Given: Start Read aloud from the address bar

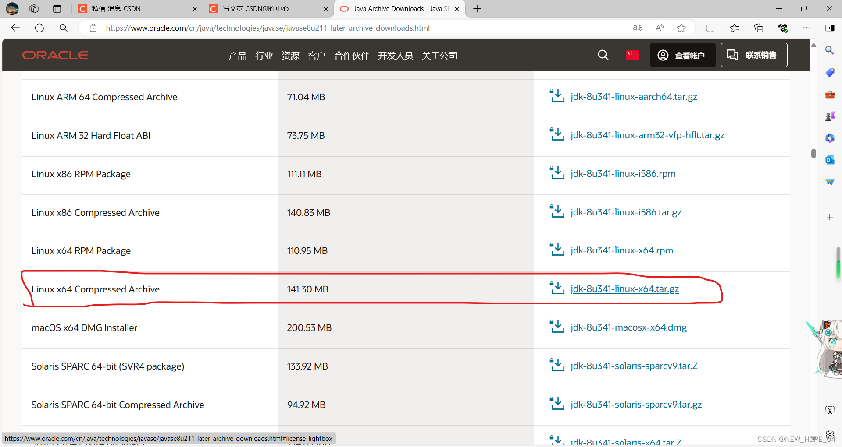Looking at the screenshot, I should pos(660,28).
